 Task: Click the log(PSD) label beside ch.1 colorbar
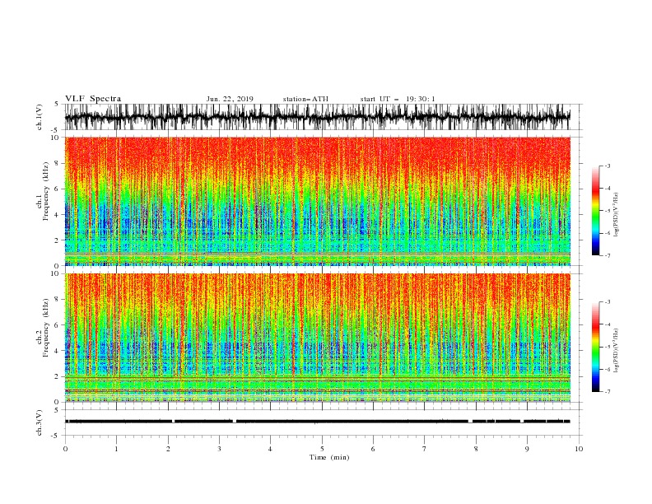click(616, 215)
